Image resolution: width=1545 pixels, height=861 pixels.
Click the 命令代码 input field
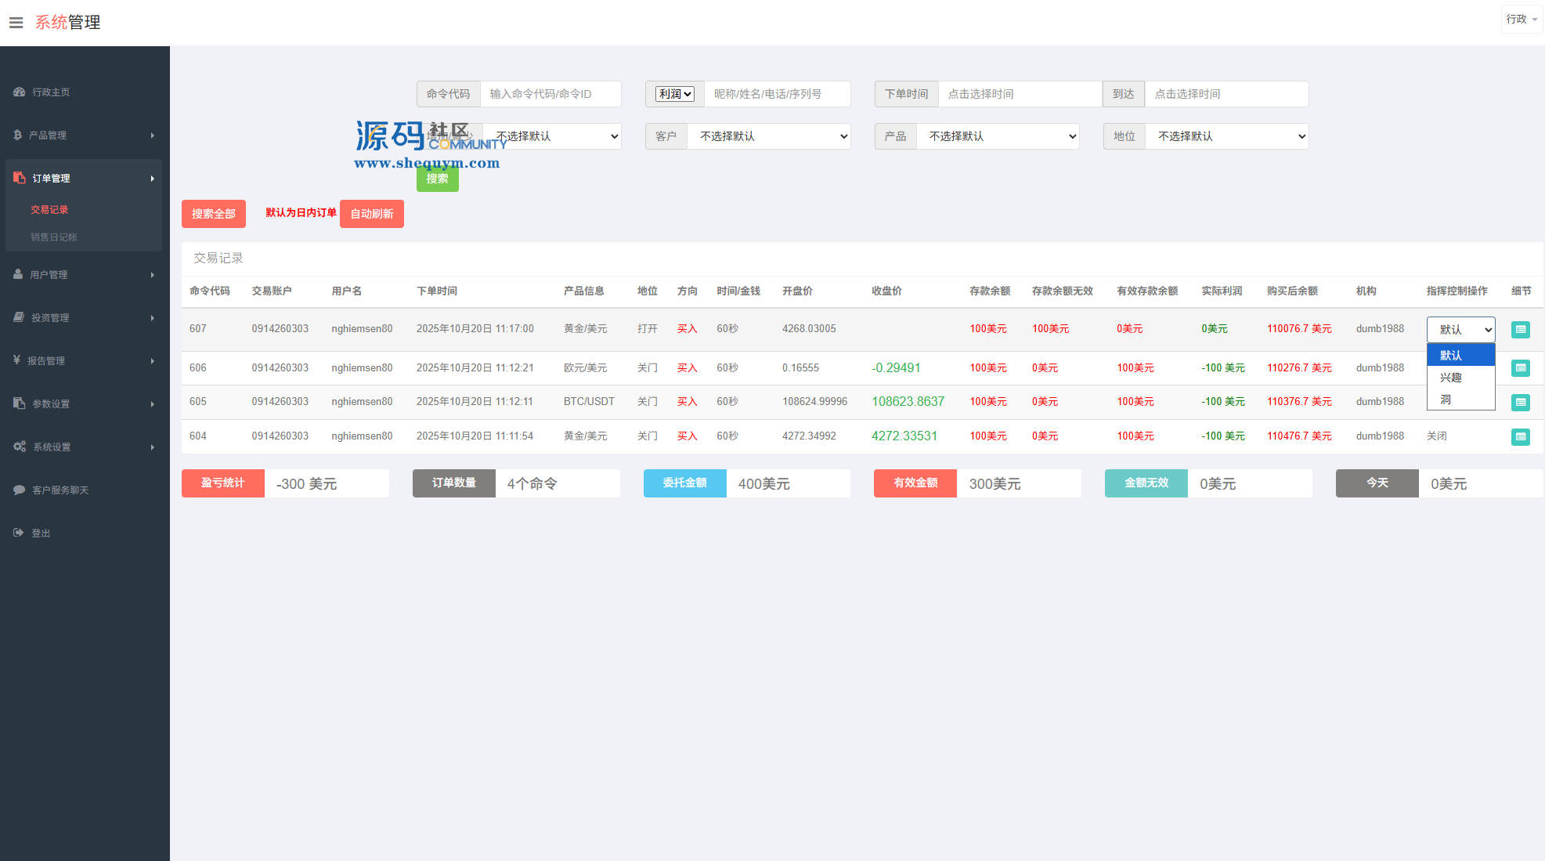click(x=550, y=94)
